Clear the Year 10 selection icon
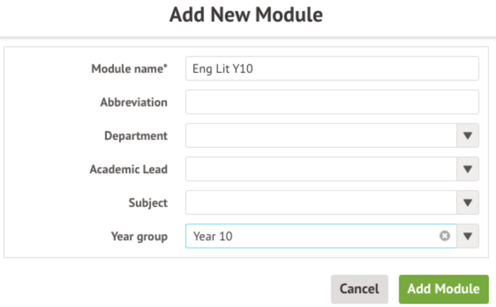 coord(444,236)
